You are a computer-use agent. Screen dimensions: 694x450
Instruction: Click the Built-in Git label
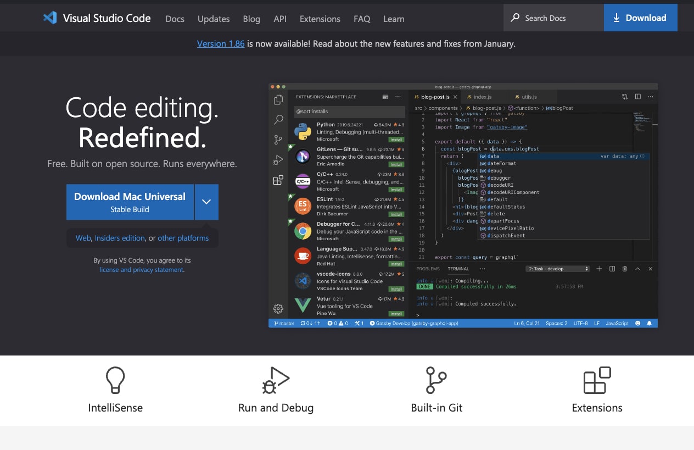436,408
